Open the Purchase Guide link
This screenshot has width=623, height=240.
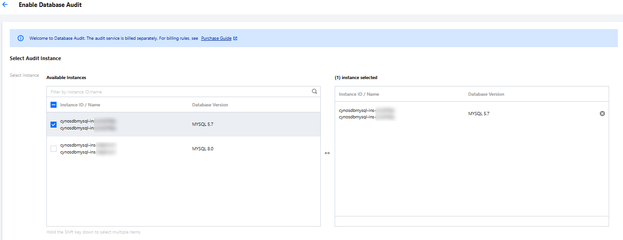(216, 38)
